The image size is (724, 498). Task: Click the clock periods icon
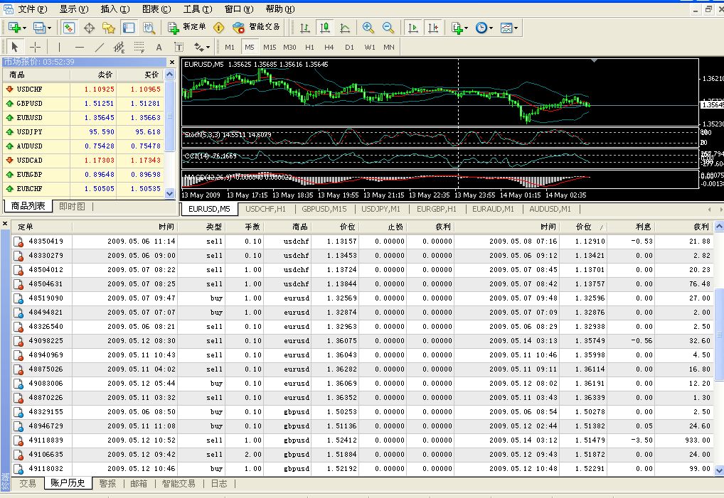(481, 28)
